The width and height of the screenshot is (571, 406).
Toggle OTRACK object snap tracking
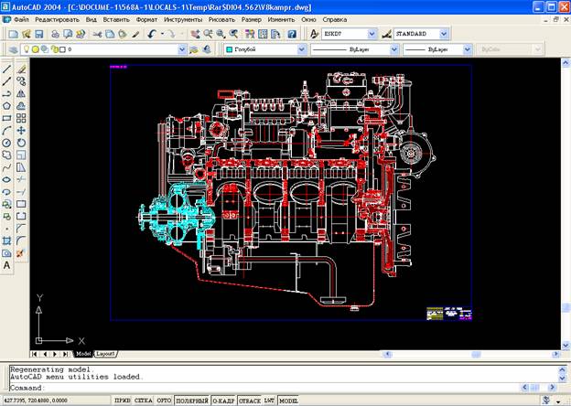click(250, 401)
